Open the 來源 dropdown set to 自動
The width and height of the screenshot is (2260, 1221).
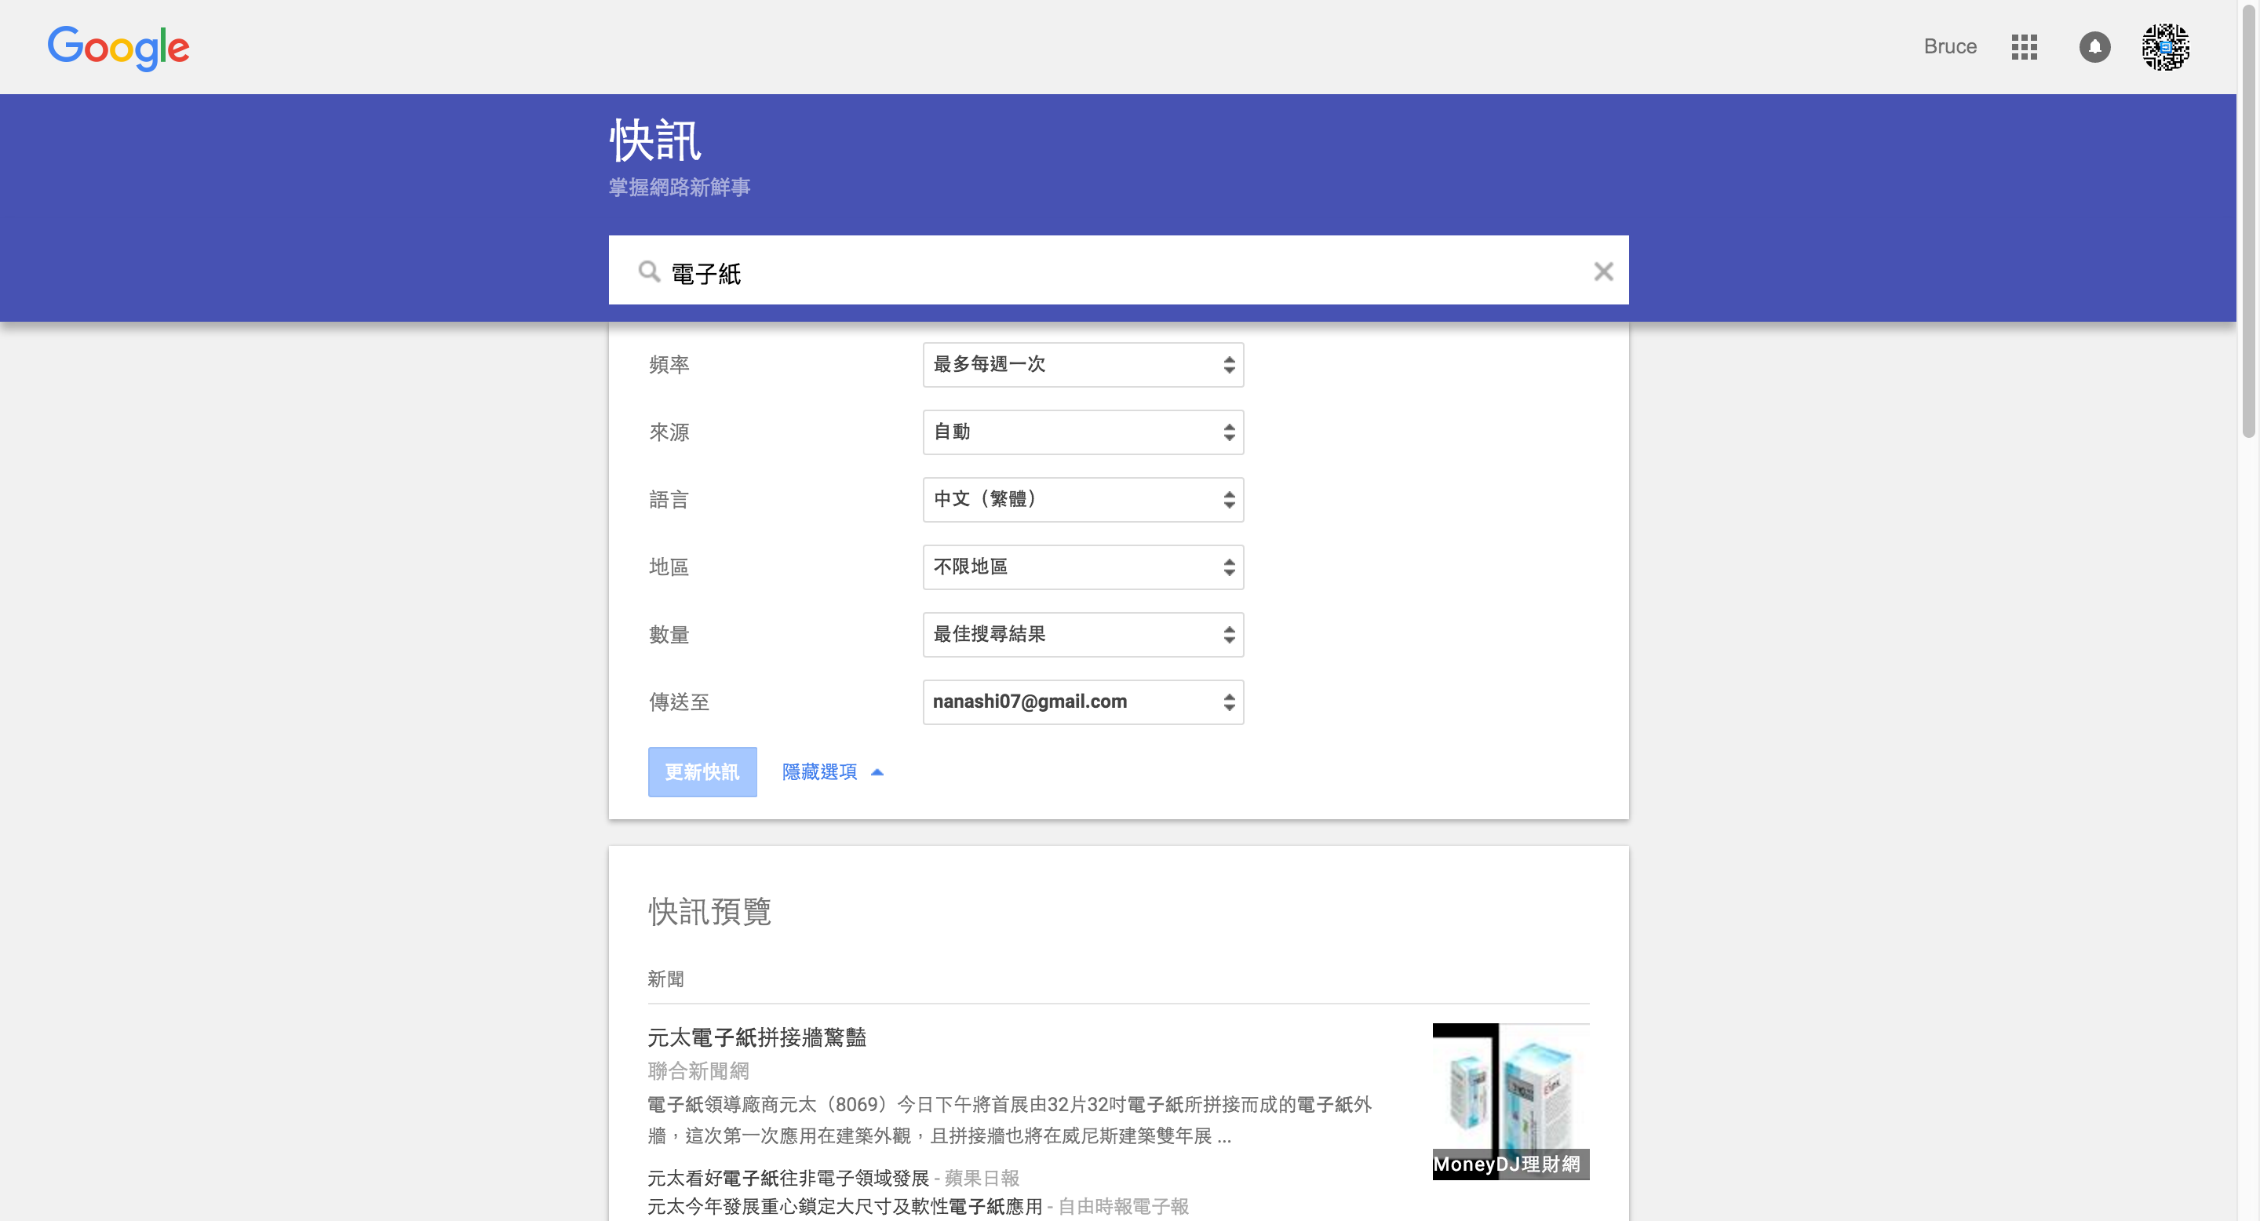[x=1083, y=432]
